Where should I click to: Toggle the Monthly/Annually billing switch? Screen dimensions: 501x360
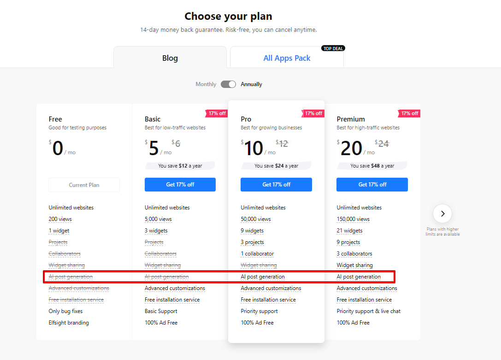[x=228, y=84]
